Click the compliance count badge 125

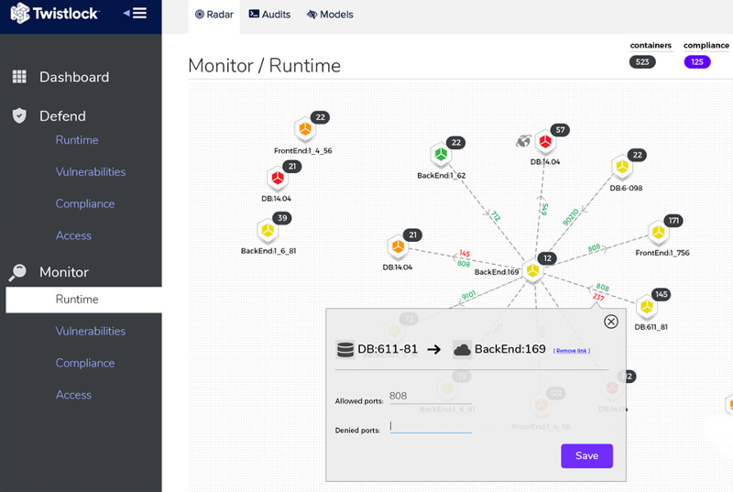(x=697, y=62)
